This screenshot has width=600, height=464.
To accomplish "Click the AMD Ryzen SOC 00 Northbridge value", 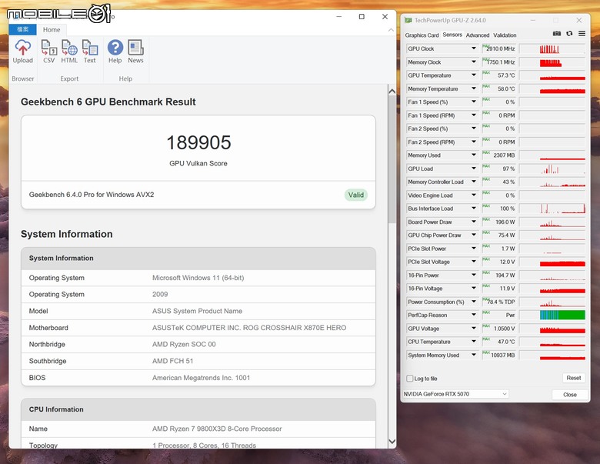I will coord(184,344).
